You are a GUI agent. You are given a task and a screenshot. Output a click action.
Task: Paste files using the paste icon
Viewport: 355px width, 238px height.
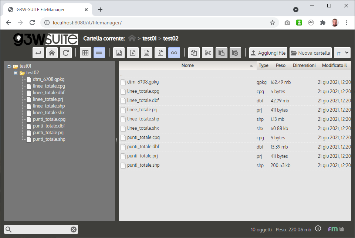coord(222,52)
